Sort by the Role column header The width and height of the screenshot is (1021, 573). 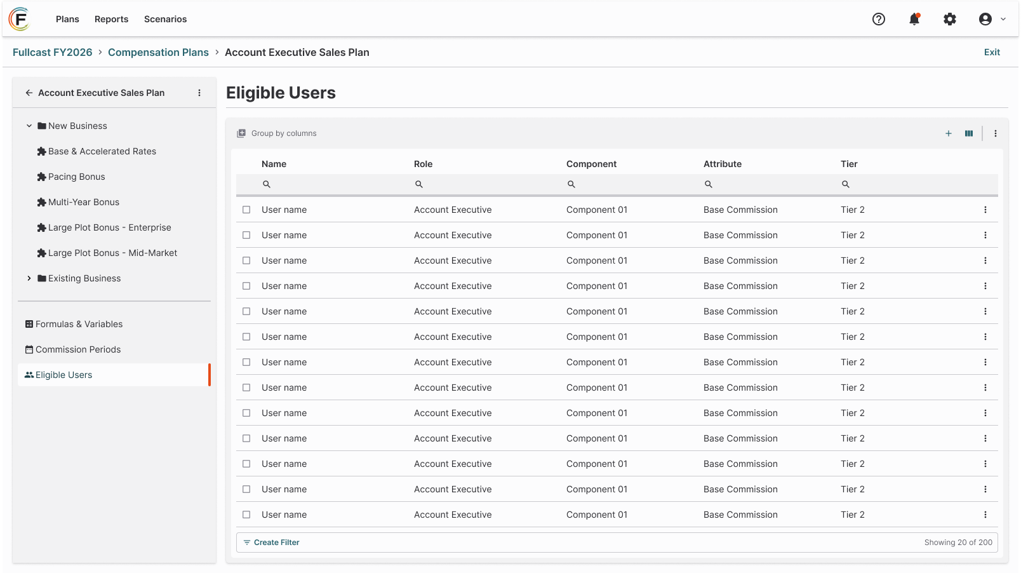click(x=423, y=164)
